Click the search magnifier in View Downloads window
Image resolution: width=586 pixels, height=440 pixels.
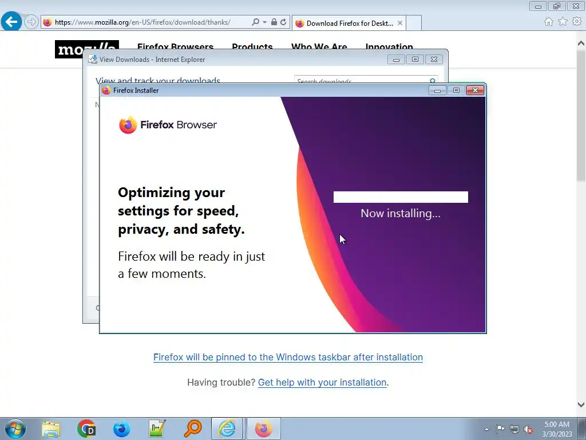[x=433, y=80]
